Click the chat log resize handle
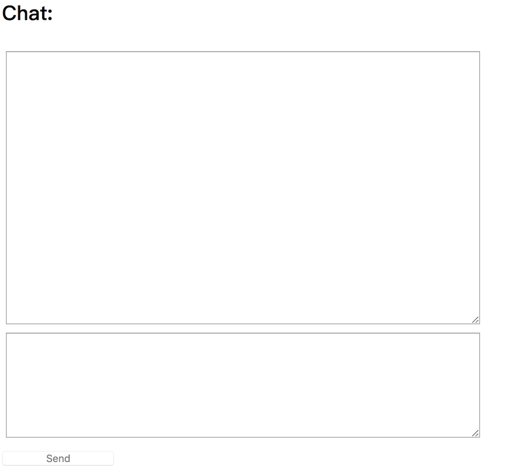The image size is (512, 473). click(475, 320)
